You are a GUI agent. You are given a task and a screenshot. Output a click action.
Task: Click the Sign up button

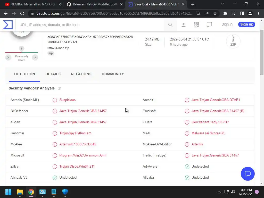pyautogui.click(x=247, y=24)
